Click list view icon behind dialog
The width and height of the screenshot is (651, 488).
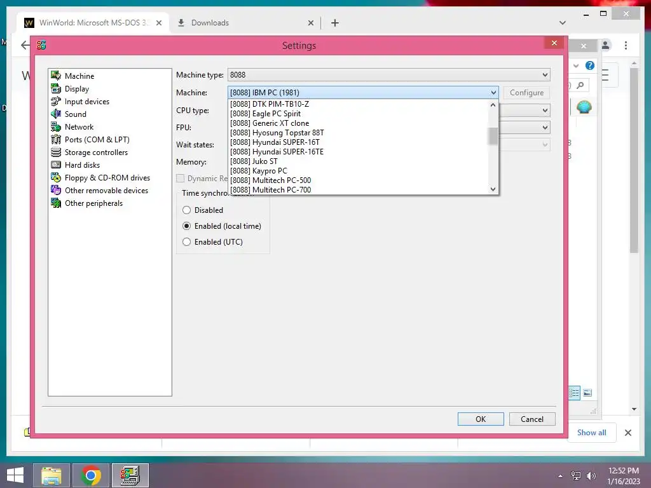(x=575, y=393)
